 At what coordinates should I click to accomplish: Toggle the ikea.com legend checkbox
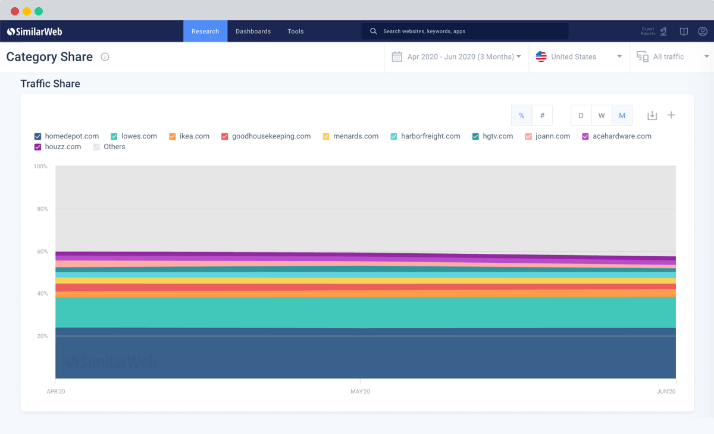[x=173, y=136]
